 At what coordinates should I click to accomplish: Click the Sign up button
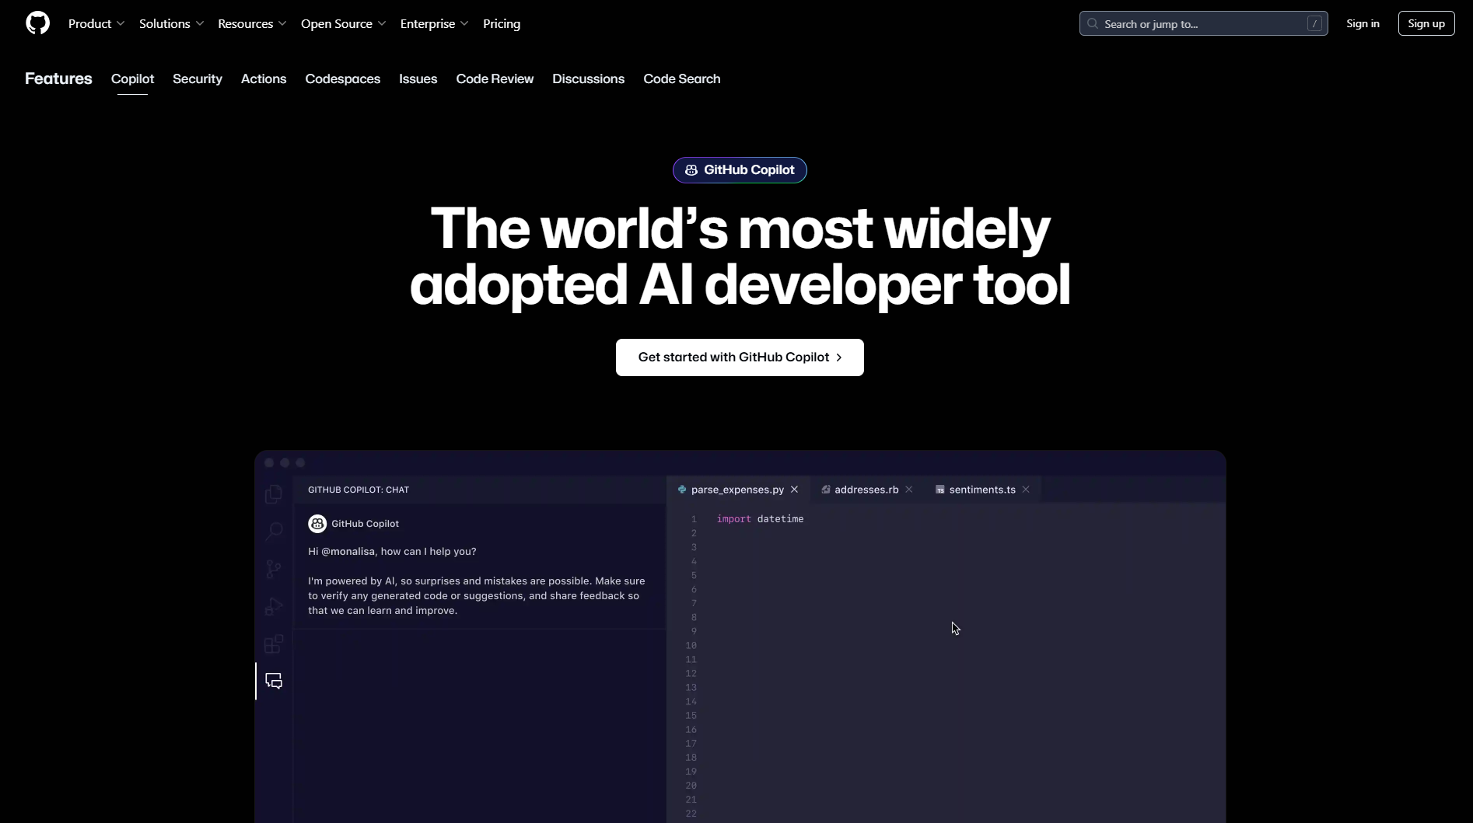point(1426,23)
